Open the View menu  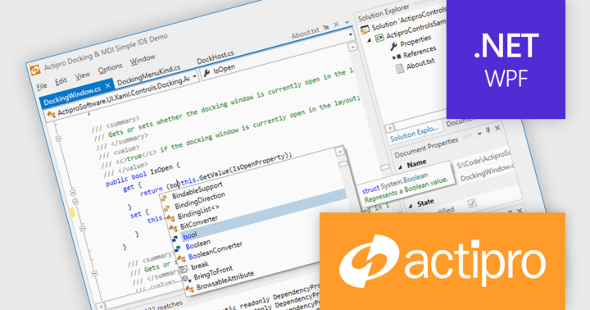pos(82,75)
